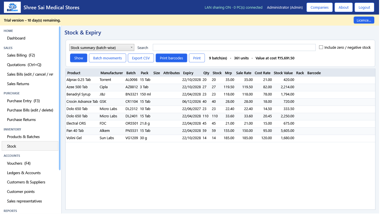Select Dolo 650 Tab batch DL2312

tap(220, 109)
